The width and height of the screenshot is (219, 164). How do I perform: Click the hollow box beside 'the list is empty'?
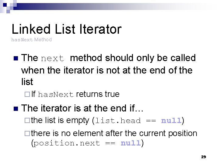point(27,121)
